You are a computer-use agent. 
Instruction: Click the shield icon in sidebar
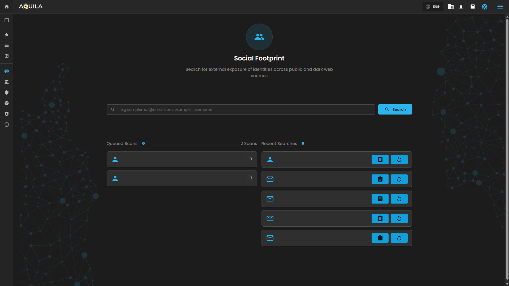pos(7,93)
